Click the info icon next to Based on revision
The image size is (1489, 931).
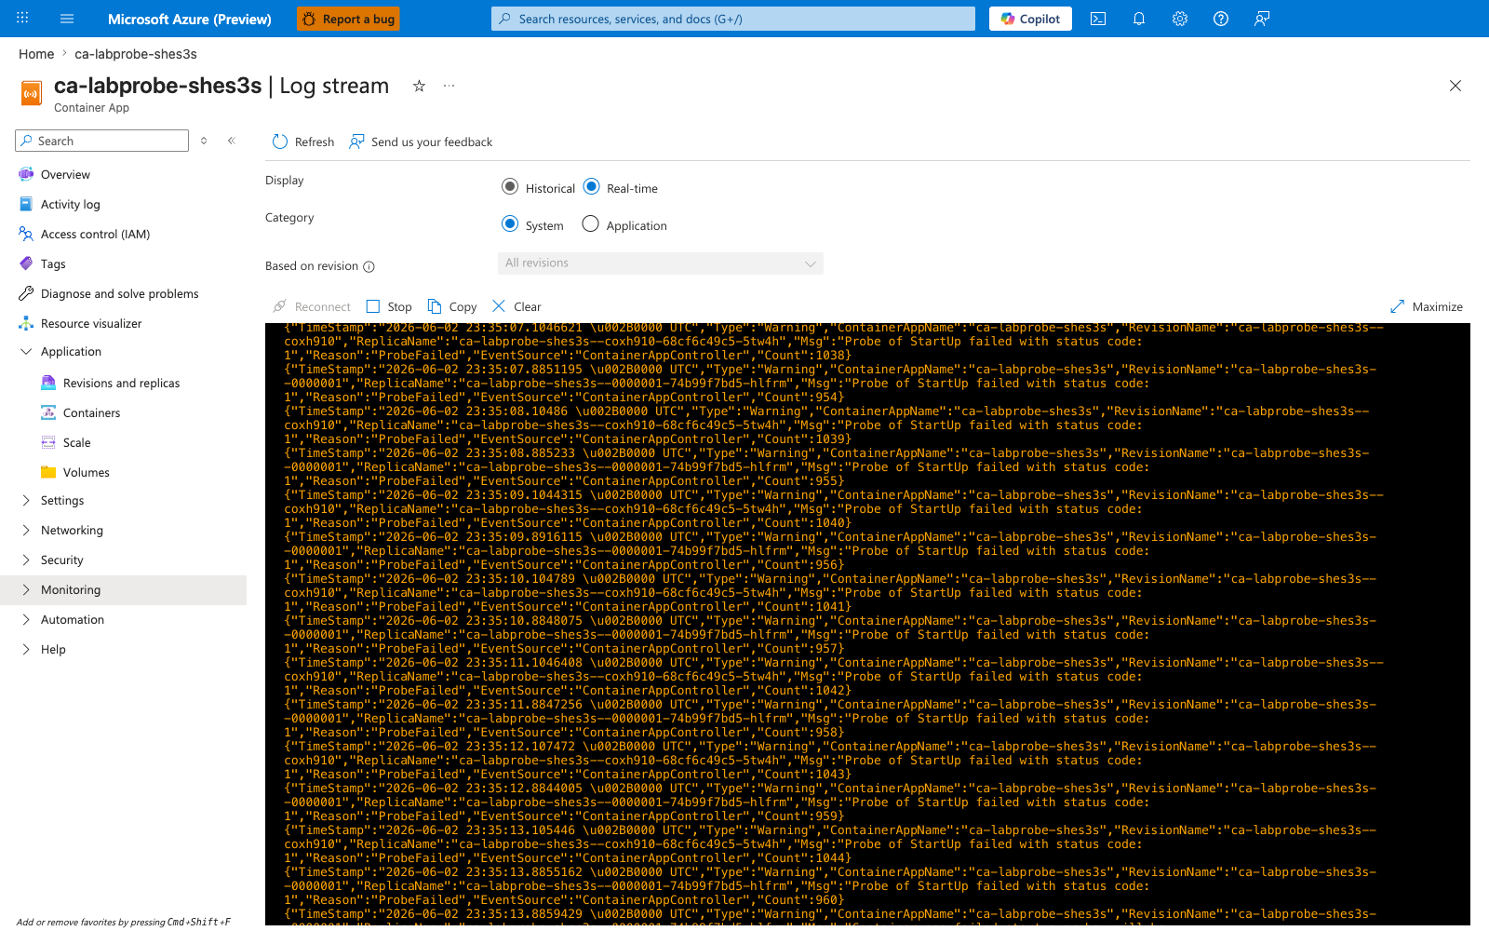click(369, 266)
